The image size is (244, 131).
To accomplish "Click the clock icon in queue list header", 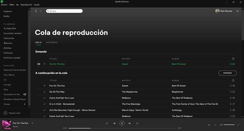I will 233,80.
